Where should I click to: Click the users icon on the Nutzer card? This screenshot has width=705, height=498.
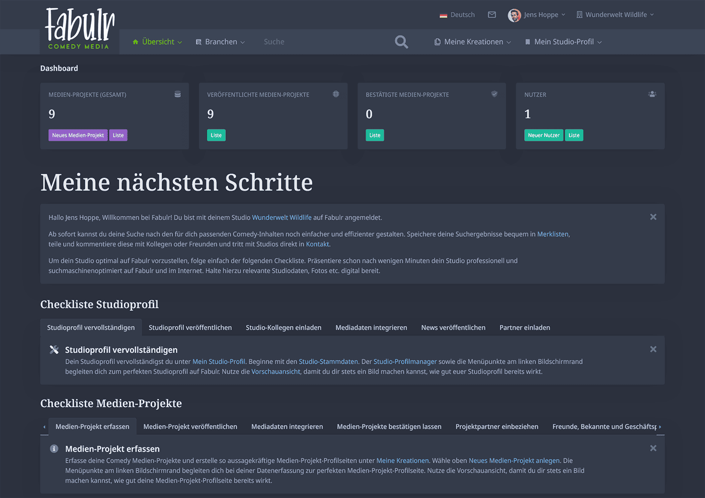[652, 94]
